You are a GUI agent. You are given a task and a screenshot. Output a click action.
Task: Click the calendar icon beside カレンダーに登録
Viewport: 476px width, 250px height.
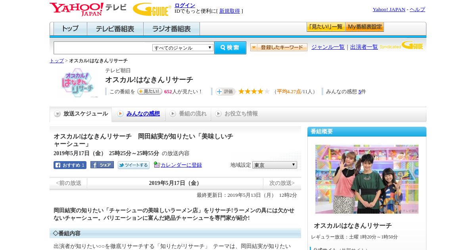(157, 165)
